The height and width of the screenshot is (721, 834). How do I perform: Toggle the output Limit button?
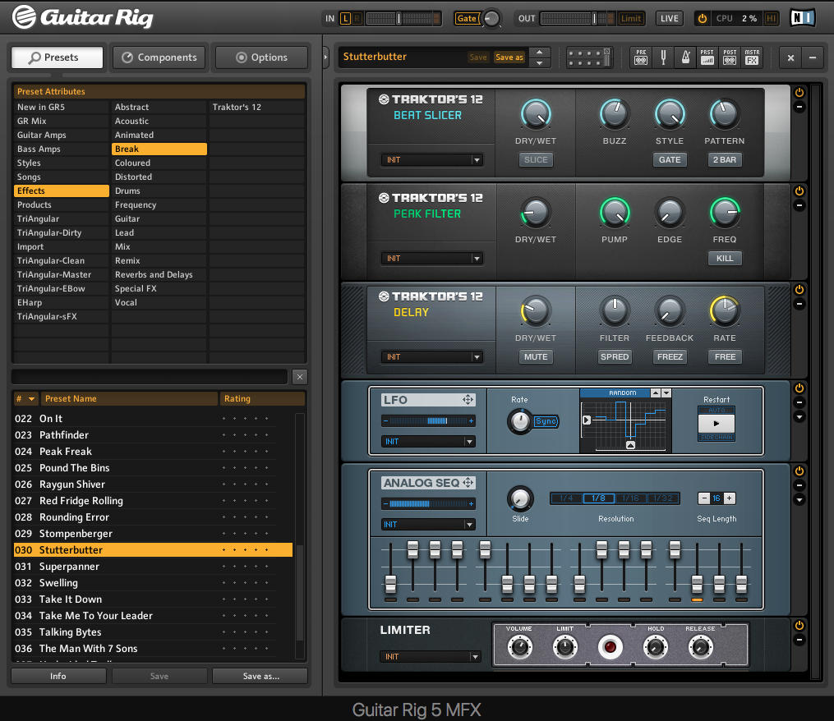click(x=631, y=19)
